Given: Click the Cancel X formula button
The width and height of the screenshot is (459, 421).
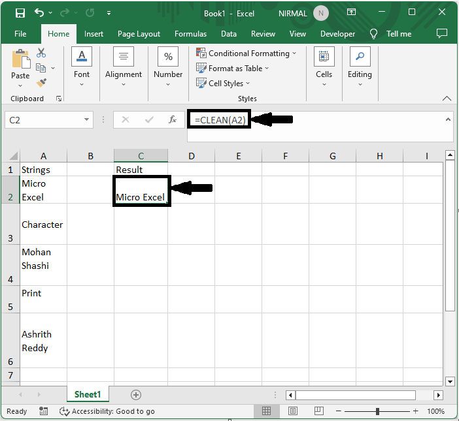Looking at the screenshot, I should pos(126,119).
